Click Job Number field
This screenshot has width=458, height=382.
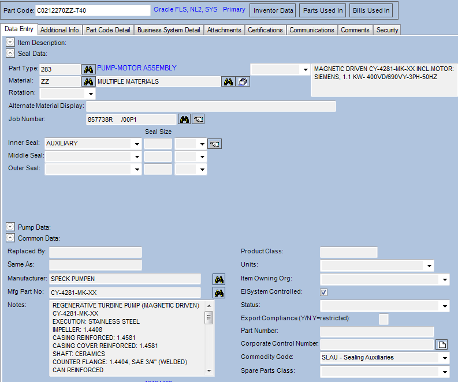point(132,119)
